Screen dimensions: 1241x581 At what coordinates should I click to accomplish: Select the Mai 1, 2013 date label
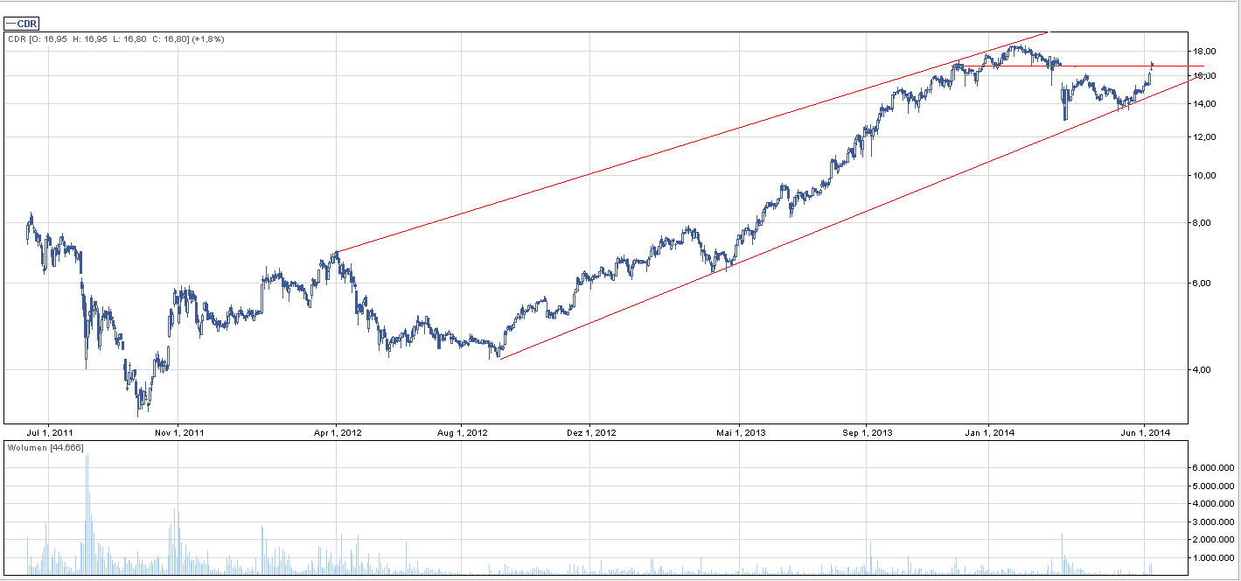click(x=740, y=432)
